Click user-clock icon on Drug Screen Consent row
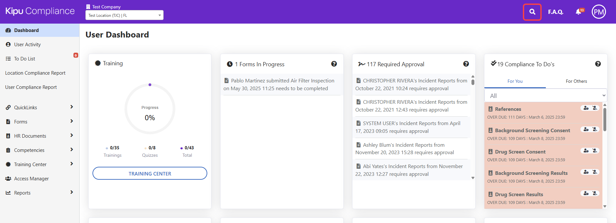Image resolution: width=616 pixels, height=223 pixels. tap(586, 151)
